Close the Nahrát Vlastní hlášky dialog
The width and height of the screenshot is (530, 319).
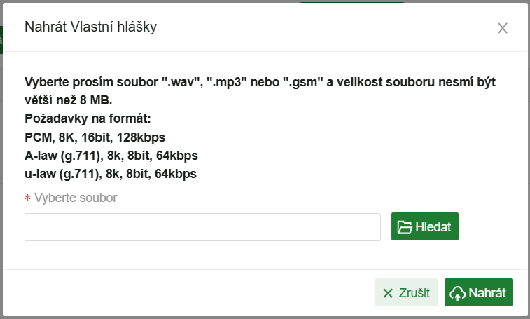coord(502,28)
